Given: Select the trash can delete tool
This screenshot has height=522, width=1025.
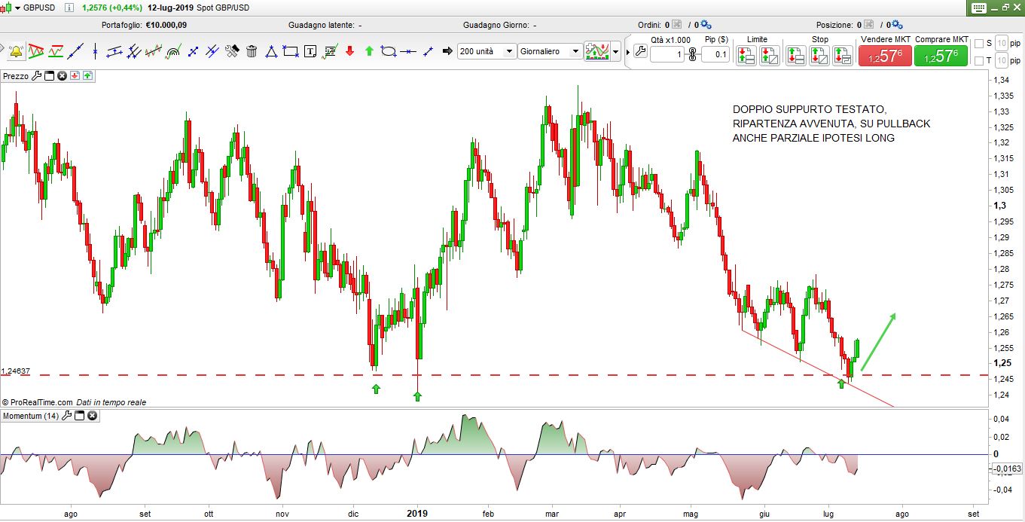Looking at the screenshot, I should [x=252, y=51].
